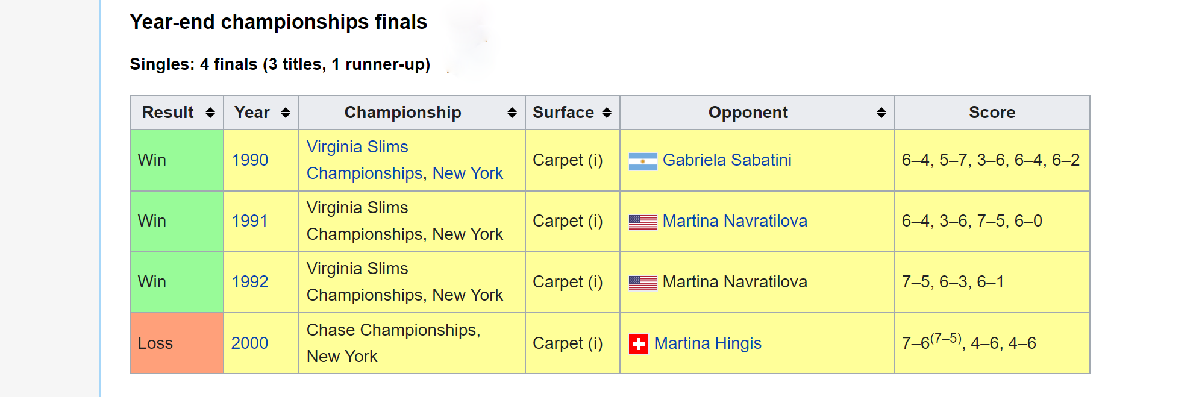Click the Score column header
The image size is (1202, 397).
tap(992, 113)
